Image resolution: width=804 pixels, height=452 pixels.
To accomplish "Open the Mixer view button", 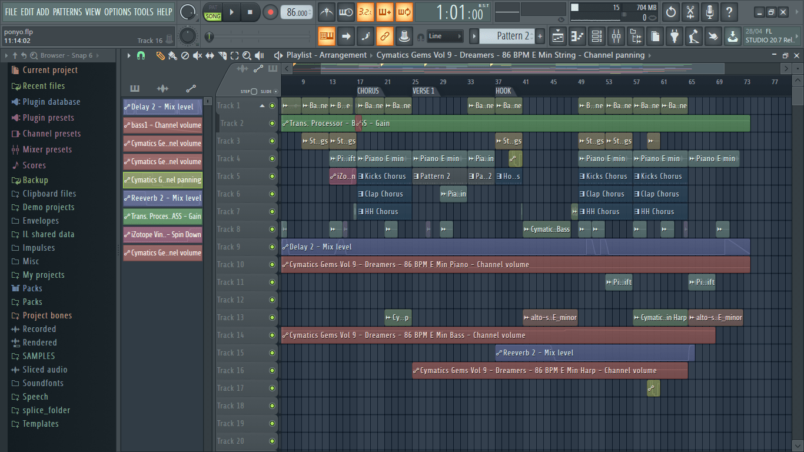I will [616, 36].
